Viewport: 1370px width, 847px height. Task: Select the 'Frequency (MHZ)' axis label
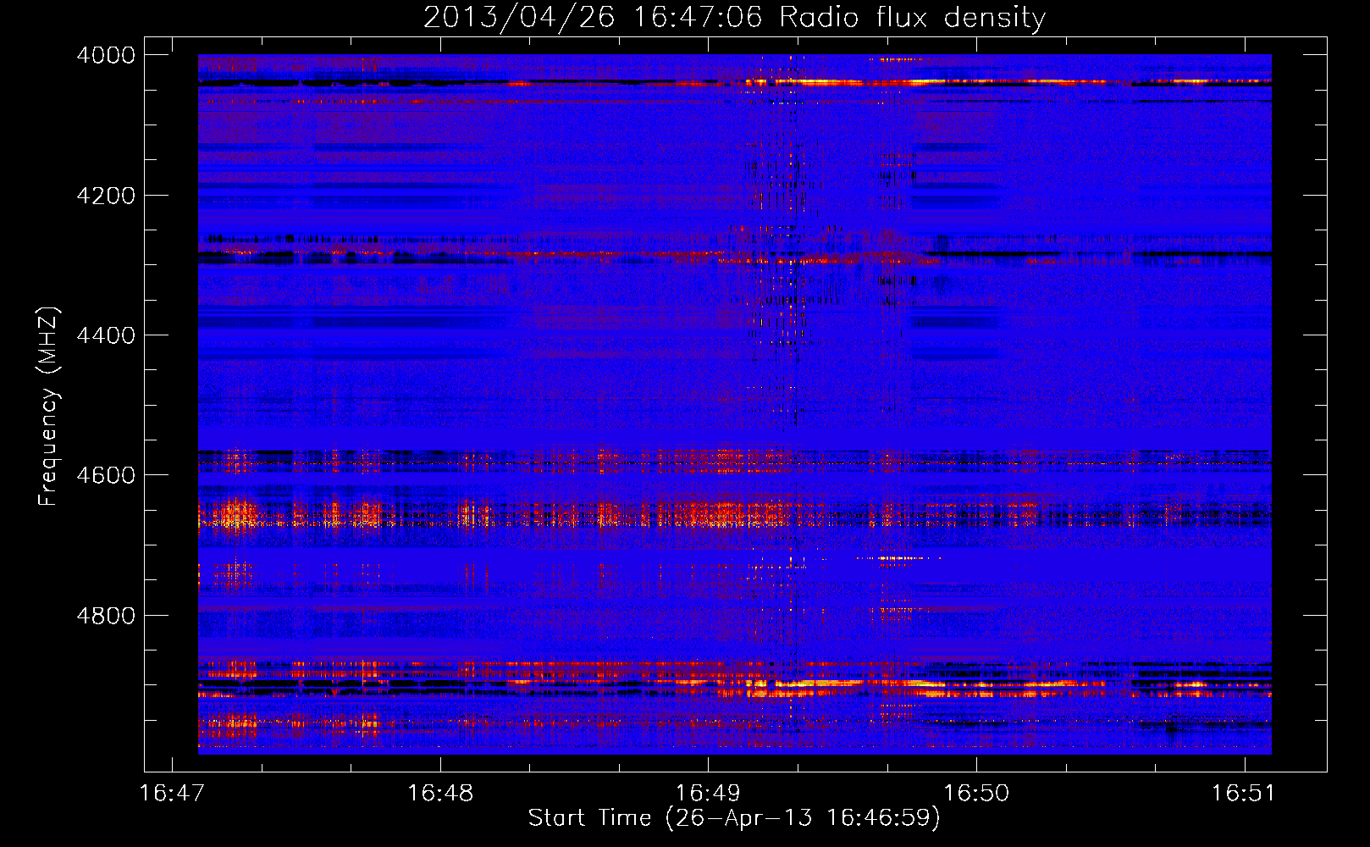point(49,407)
